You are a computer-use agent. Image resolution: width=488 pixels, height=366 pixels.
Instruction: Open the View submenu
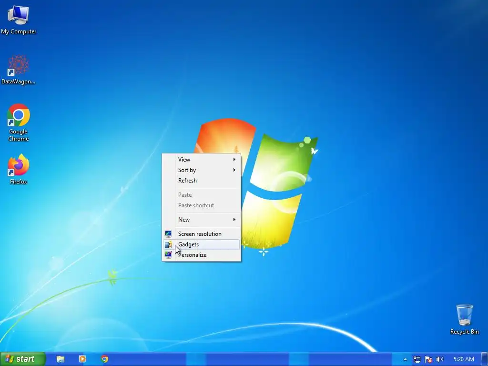coord(202,159)
